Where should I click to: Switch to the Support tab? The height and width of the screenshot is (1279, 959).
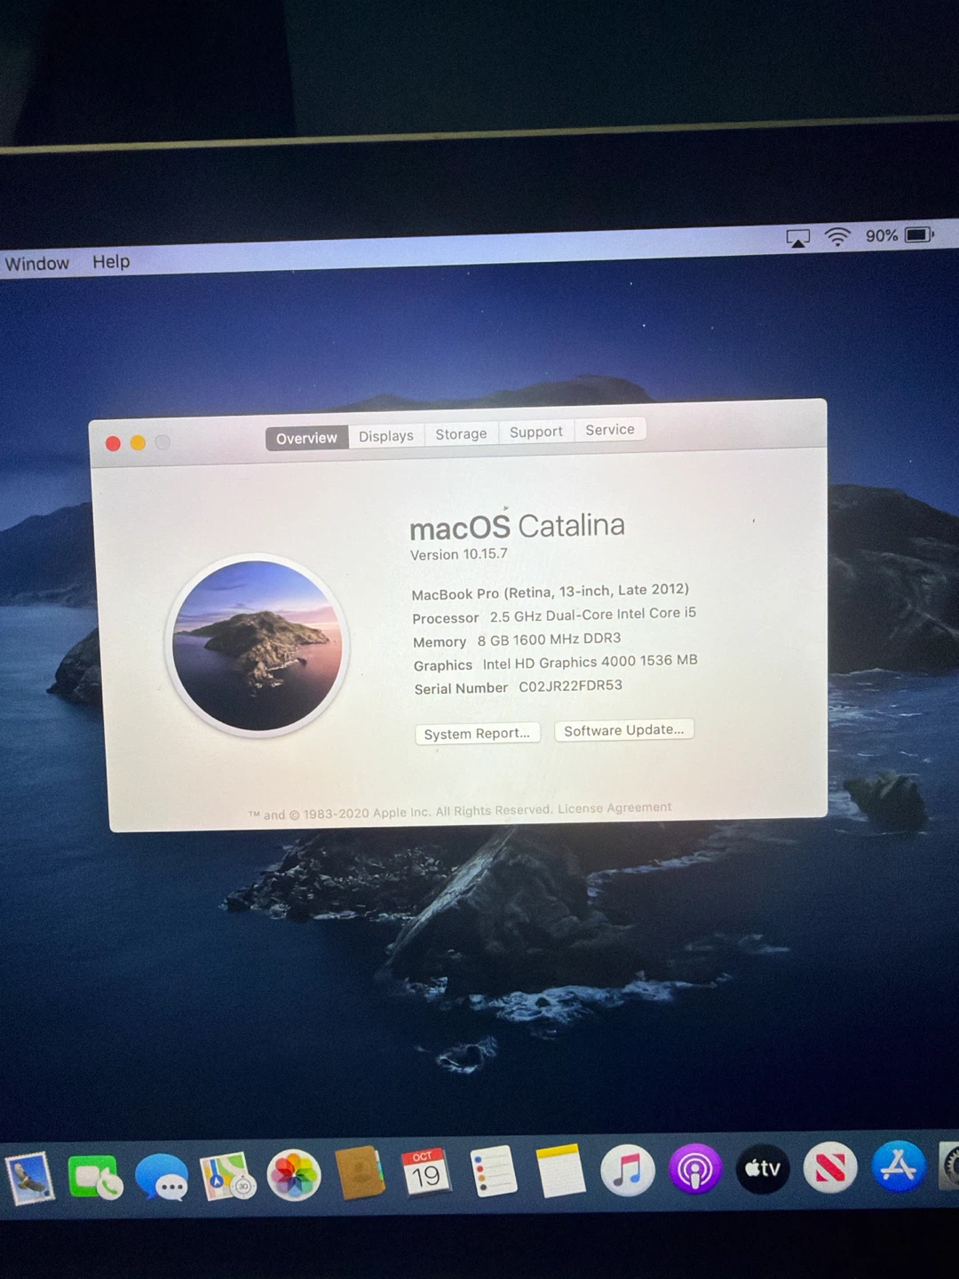pos(536,432)
